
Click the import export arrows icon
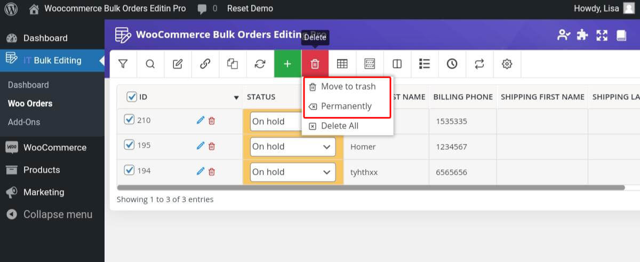click(x=479, y=64)
